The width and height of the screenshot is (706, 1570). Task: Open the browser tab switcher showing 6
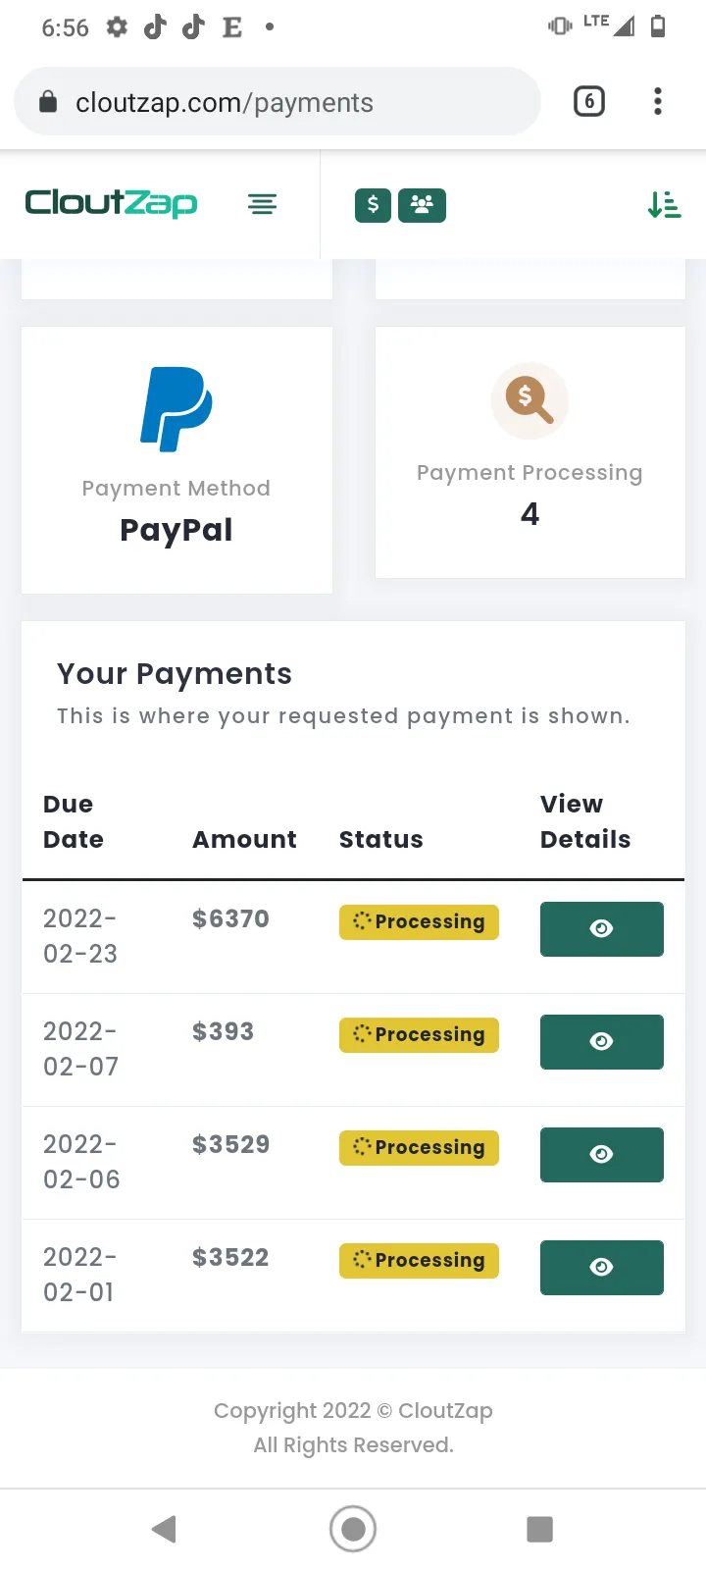(x=588, y=101)
